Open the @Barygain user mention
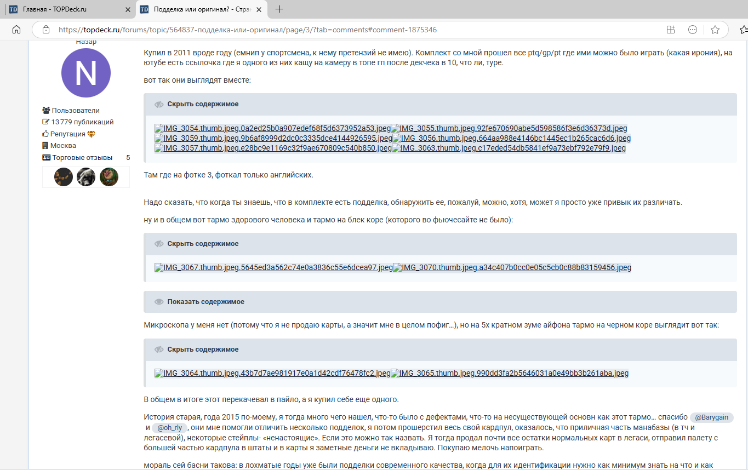748x470 pixels. click(x=711, y=417)
